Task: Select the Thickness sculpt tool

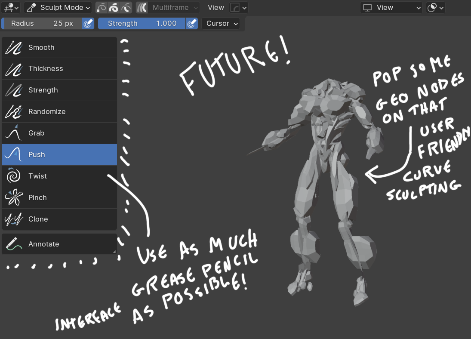Action: point(59,69)
